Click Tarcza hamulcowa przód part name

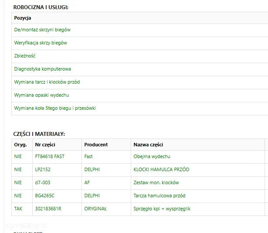tap(159, 196)
